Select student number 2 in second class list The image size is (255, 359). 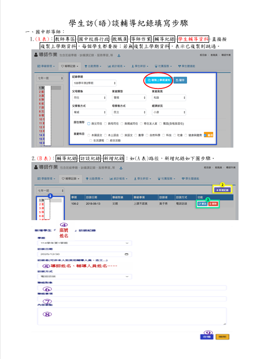(41, 204)
